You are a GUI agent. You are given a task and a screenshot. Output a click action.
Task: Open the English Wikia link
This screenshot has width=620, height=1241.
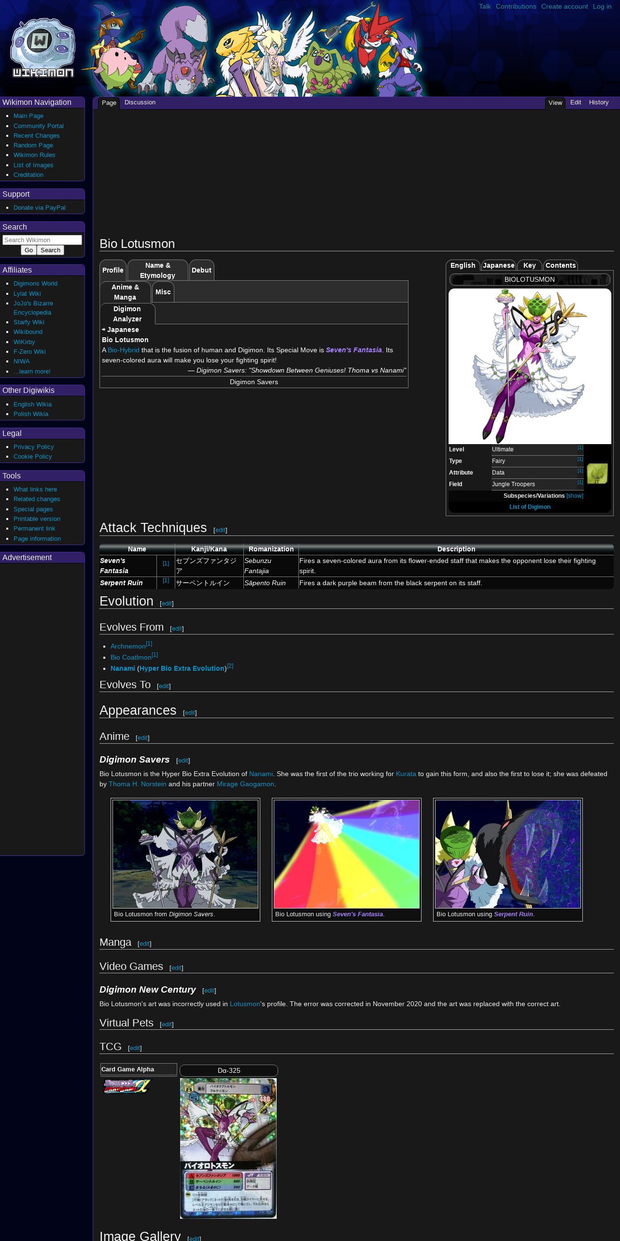(32, 404)
